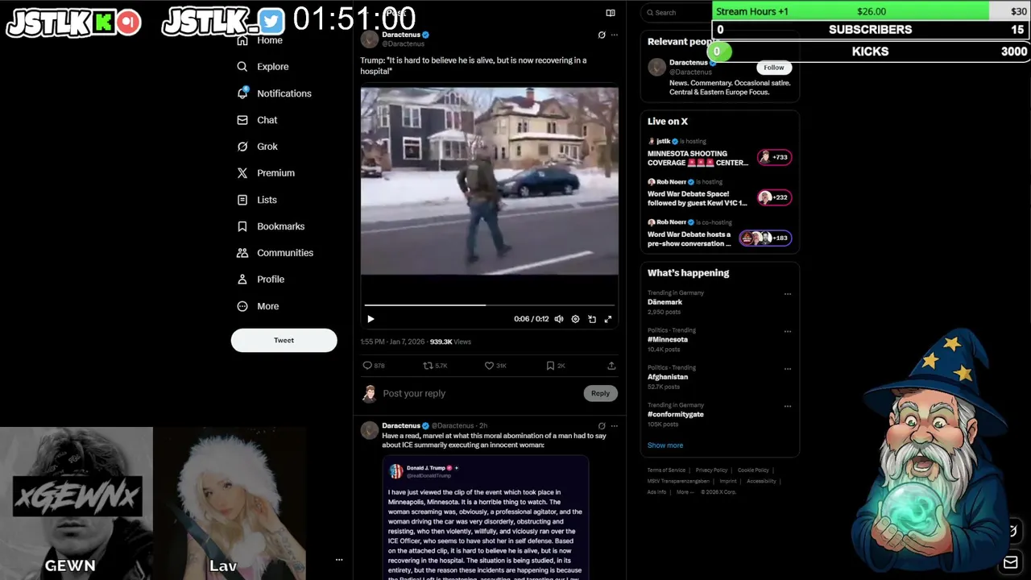This screenshot has height=580, width=1031.
Task: Click the Search field
Action: click(675, 12)
